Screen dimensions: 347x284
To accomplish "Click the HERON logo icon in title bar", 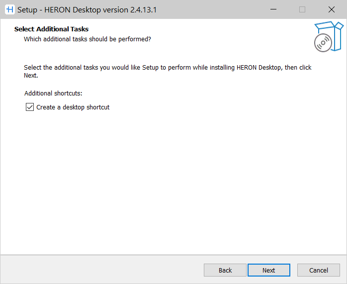I will click(8, 9).
